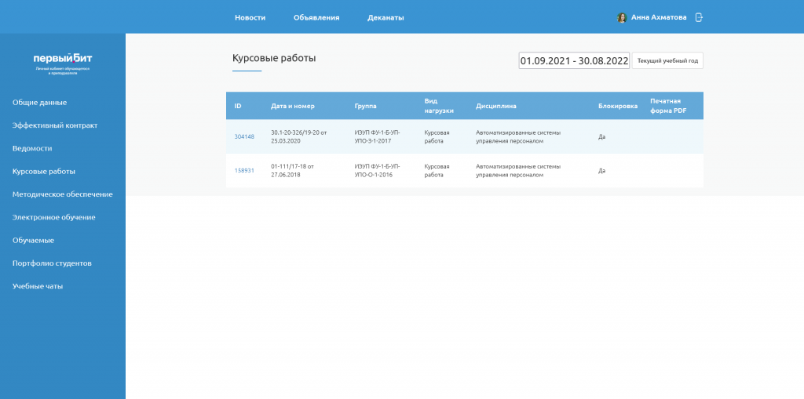The image size is (804, 399).
Task: Click the Печатная форма PDF column header
Action: coord(669,106)
